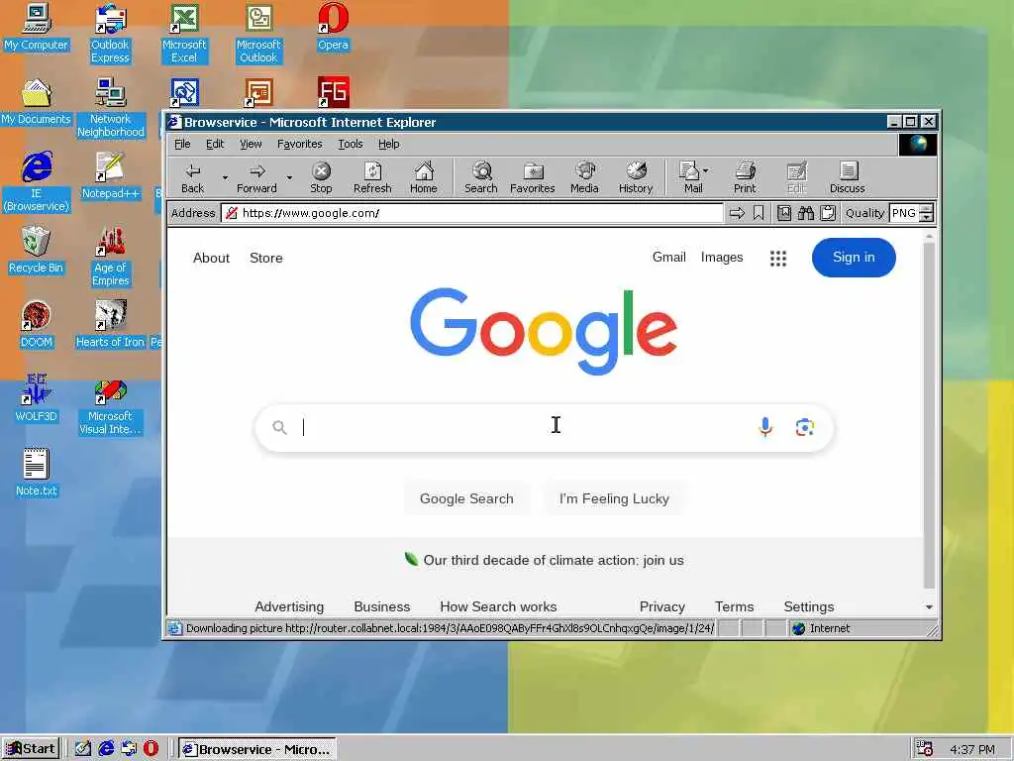This screenshot has width=1014, height=761.
Task: Select the Age of Empires desktop icon
Action: click(x=111, y=257)
